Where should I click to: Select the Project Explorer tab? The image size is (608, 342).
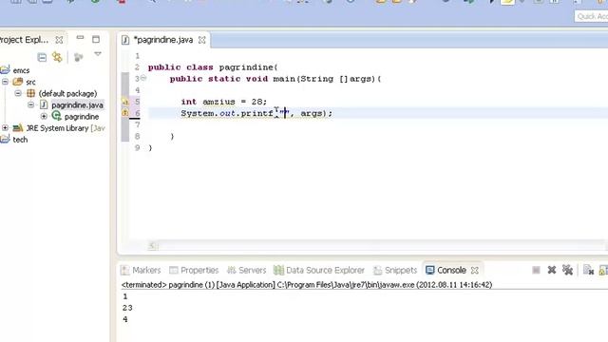click(24, 40)
